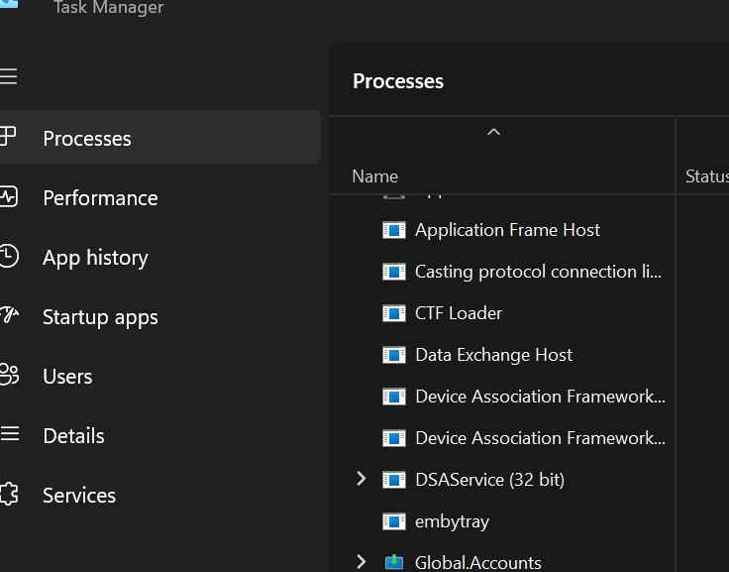Click the Details list icon

[9, 434]
